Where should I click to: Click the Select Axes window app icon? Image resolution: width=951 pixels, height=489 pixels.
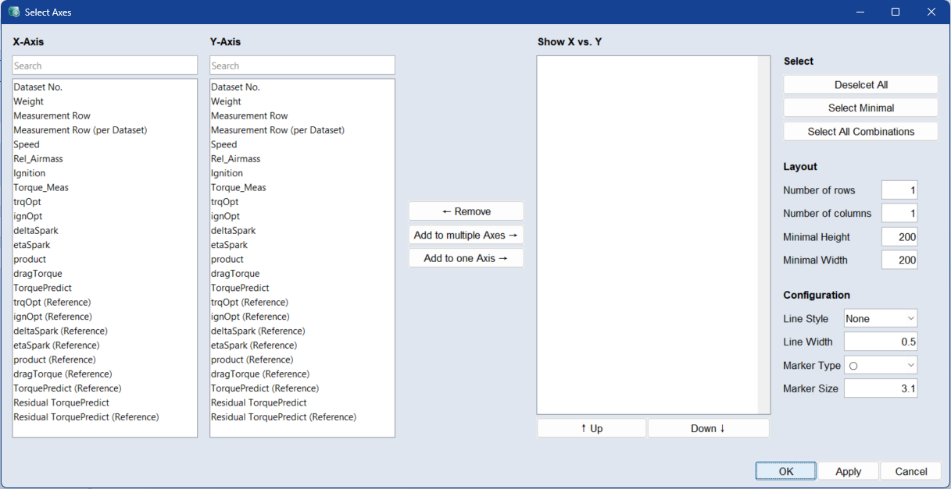click(x=13, y=12)
